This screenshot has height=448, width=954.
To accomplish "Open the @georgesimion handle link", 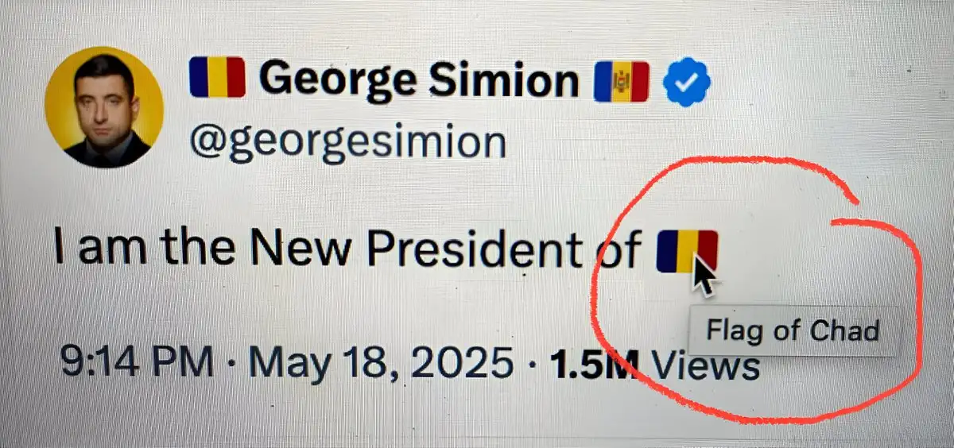I will pyautogui.click(x=347, y=143).
